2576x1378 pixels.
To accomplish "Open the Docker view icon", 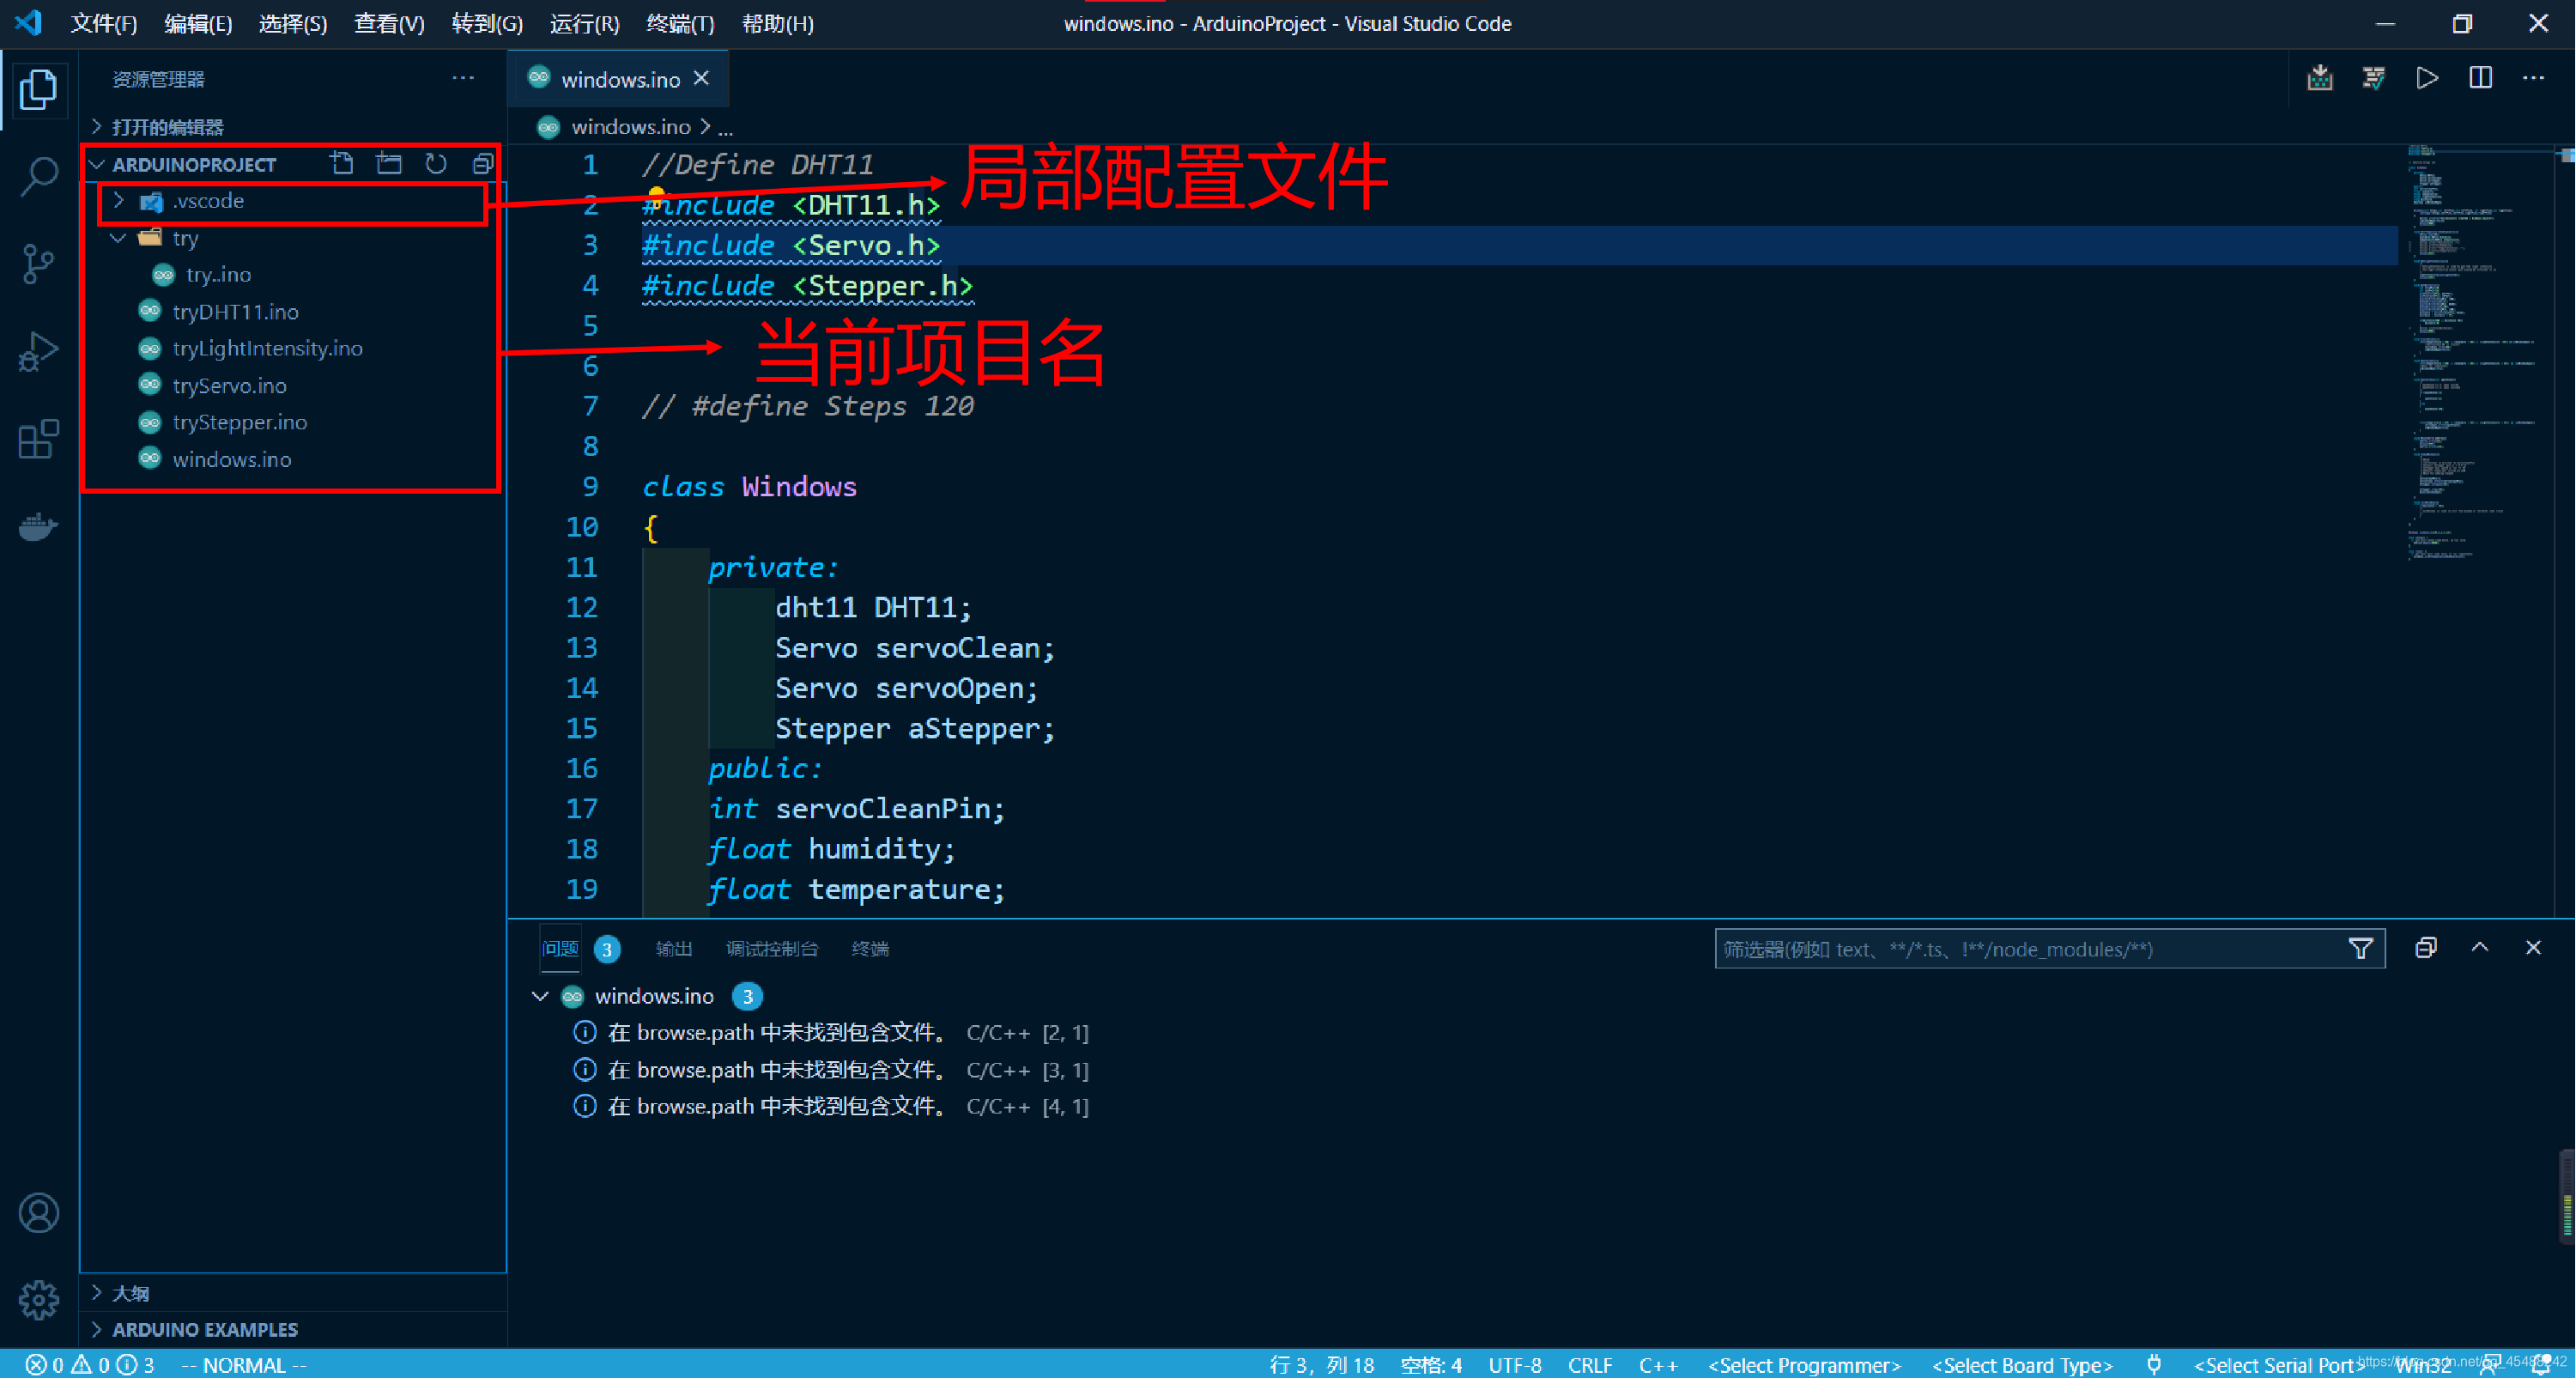I will (38, 526).
